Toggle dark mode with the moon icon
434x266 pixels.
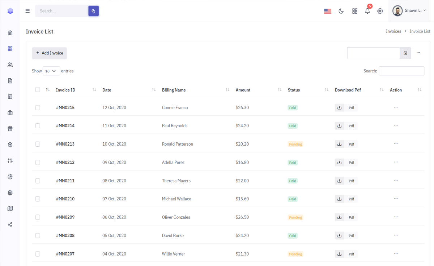pos(341,11)
